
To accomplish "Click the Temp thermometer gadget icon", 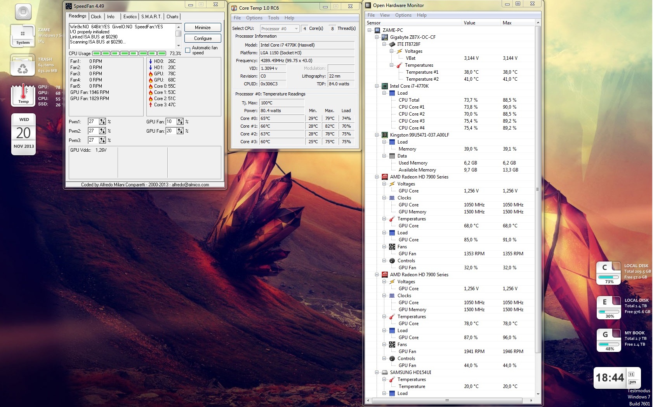I will coord(23,95).
